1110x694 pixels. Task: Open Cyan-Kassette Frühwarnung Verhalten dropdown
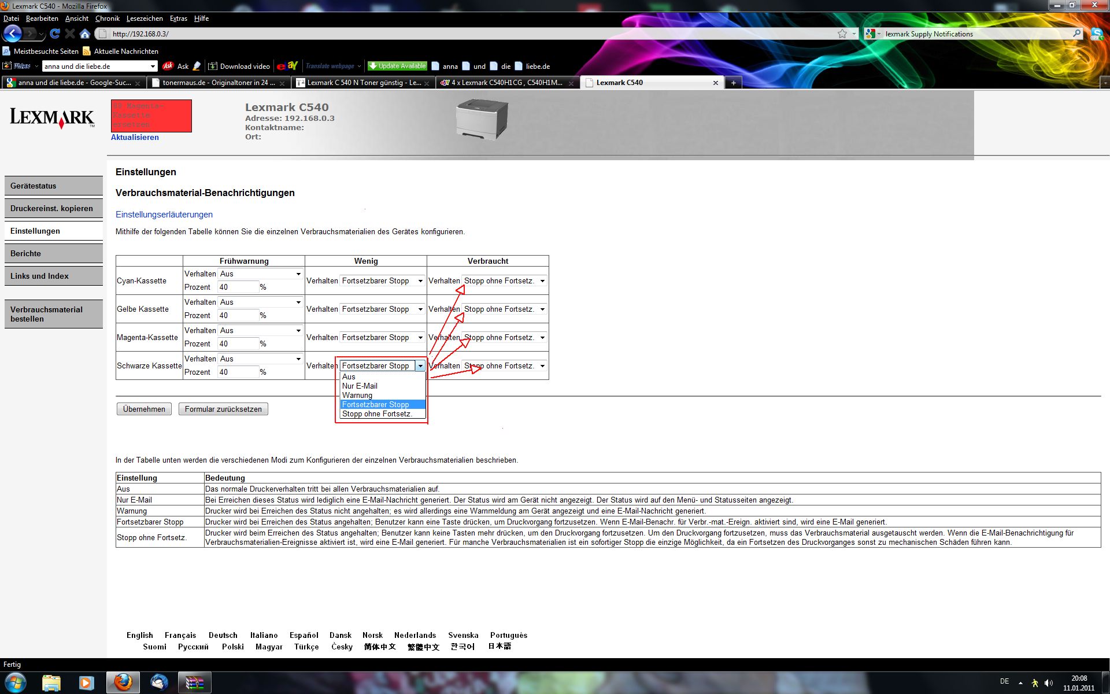click(x=260, y=274)
